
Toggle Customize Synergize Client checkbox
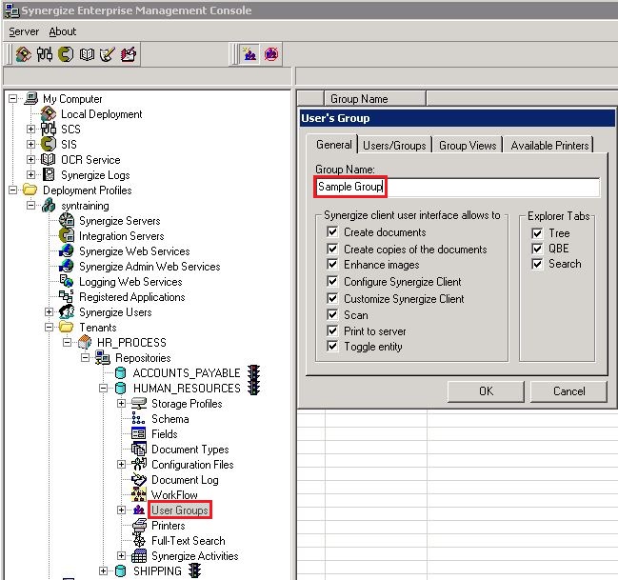coord(332,298)
